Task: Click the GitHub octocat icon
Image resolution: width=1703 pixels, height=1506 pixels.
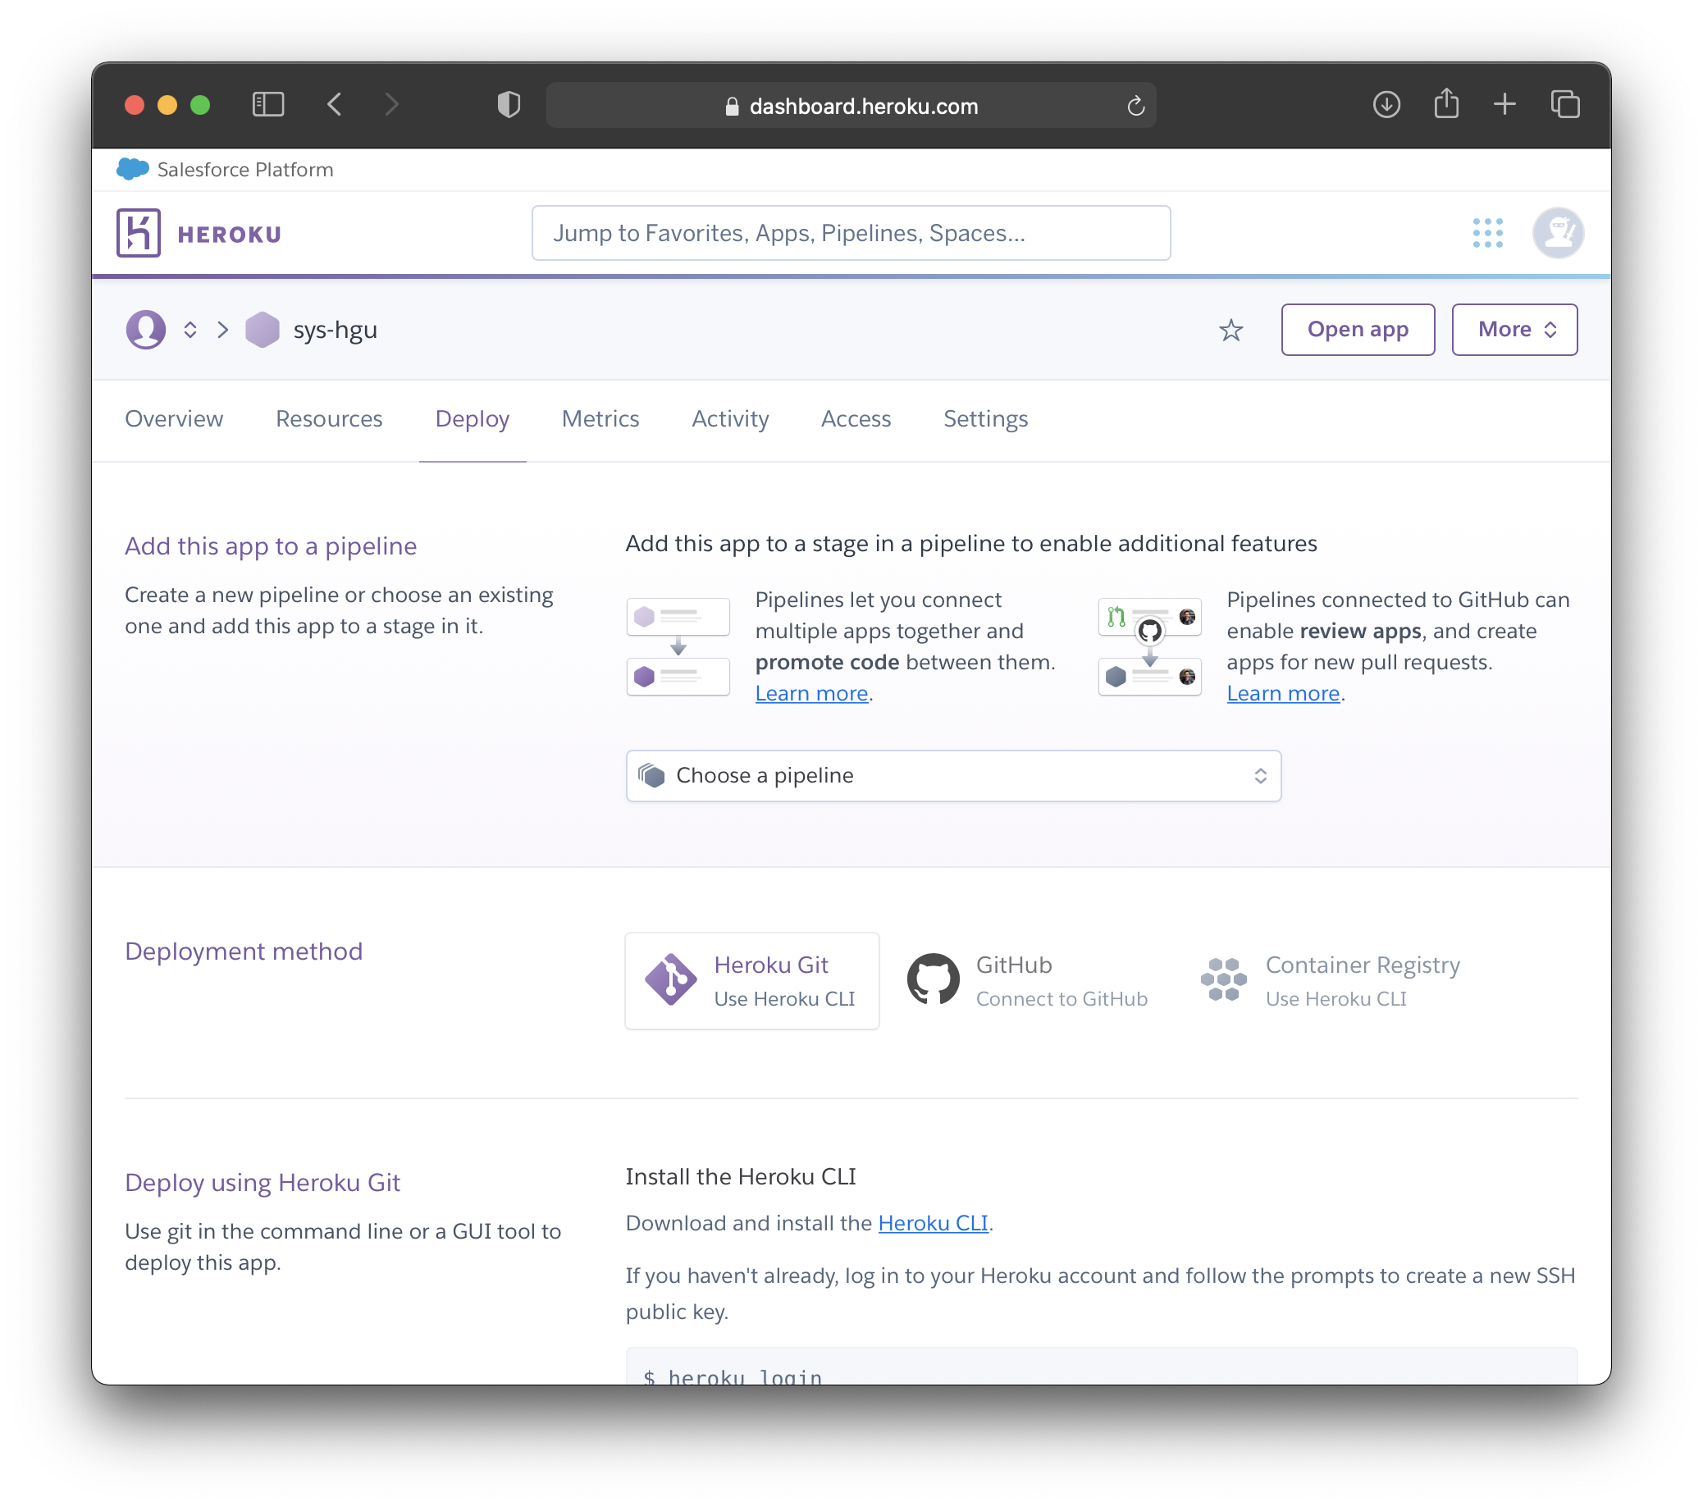Action: click(x=934, y=979)
